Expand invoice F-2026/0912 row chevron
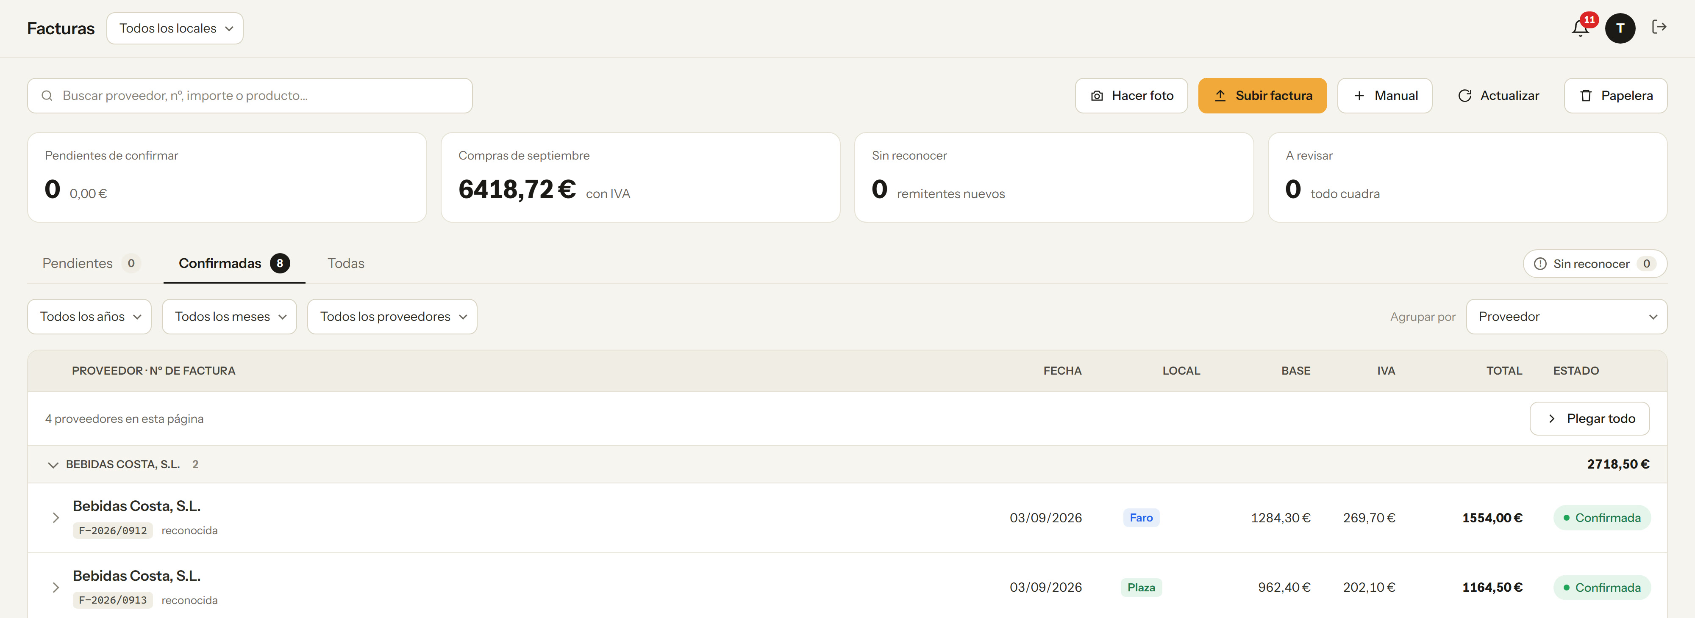The height and width of the screenshot is (618, 1695). (56, 518)
